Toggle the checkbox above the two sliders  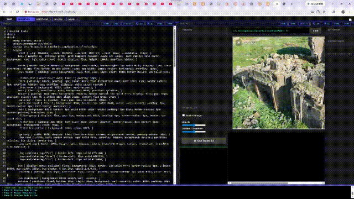click(x=184, y=116)
